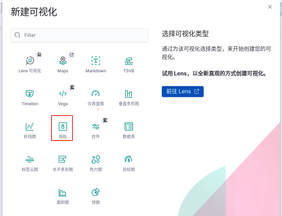This screenshot has width=282, height=216.
Task: Select the highlighted 指标 metric visualization
Action: (x=62, y=128)
